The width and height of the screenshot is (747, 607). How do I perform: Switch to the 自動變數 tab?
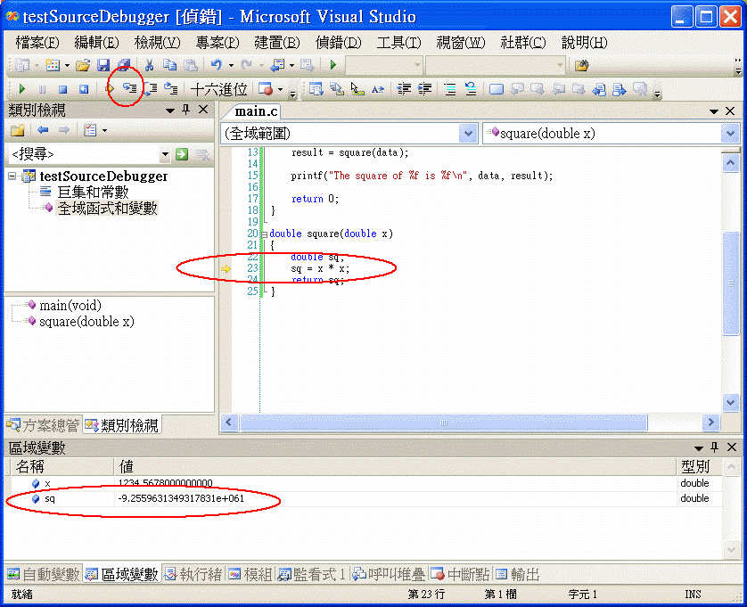[x=44, y=574]
